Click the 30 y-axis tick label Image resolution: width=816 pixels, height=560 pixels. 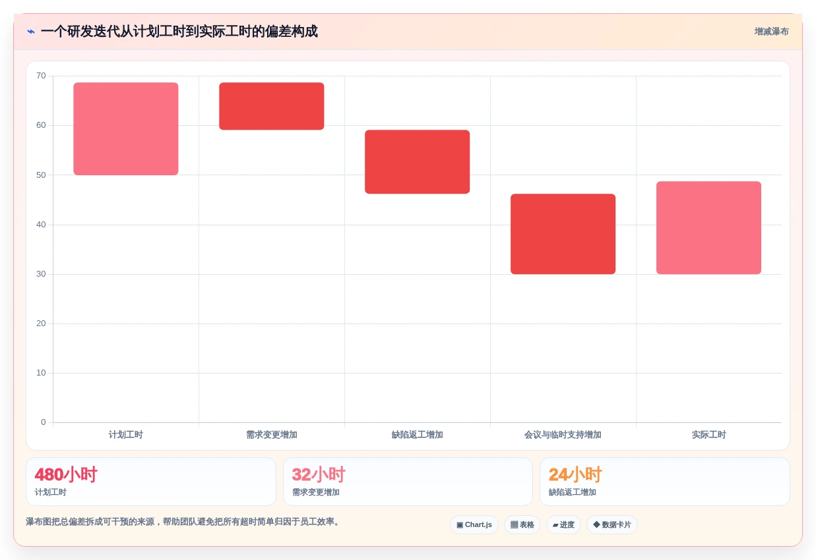tap(41, 274)
